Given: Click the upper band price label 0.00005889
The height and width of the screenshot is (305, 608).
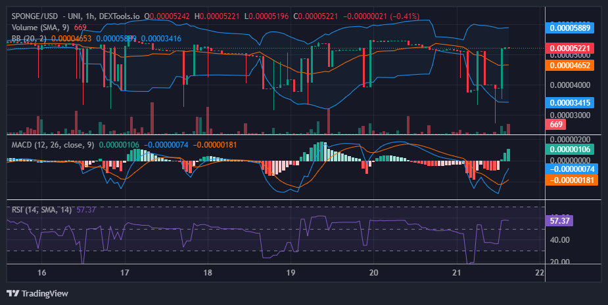Looking at the screenshot, I should click(x=570, y=28).
